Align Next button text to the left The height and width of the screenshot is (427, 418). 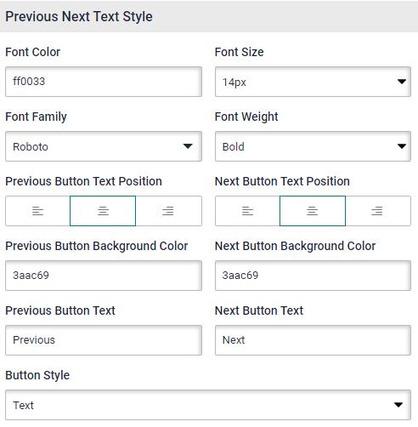(x=247, y=211)
